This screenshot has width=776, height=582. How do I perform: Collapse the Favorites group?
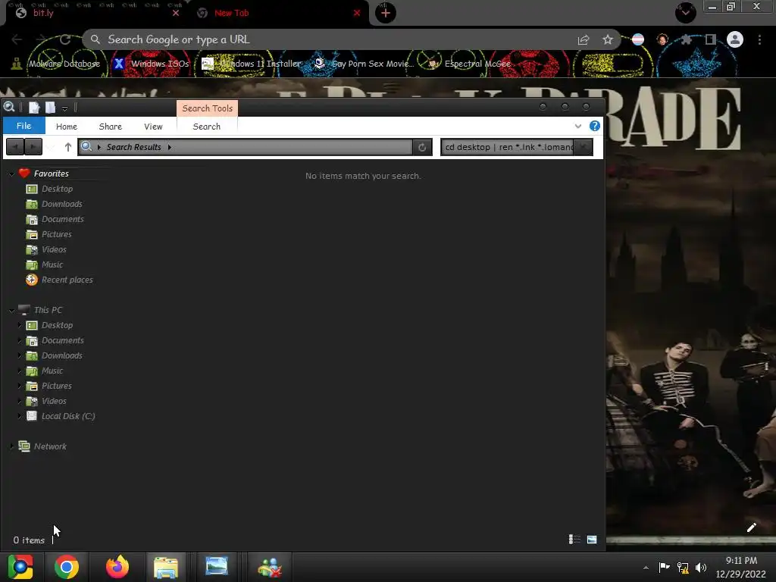tap(12, 174)
